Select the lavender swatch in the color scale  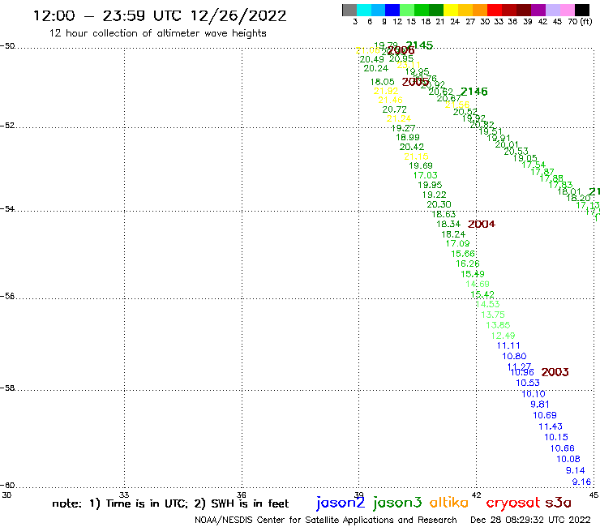tap(552, 10)
